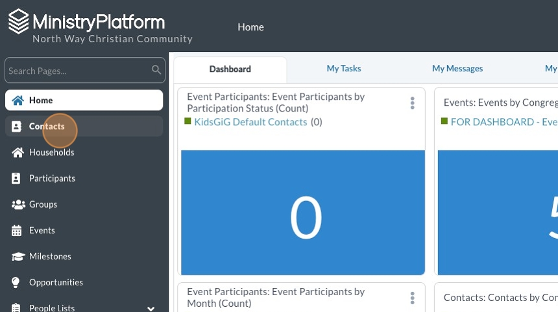Image resolution: width=558 pixels, height=312 pixels.
Task: Open options menu for Participants by Month widget
Action: coord(412,298)
